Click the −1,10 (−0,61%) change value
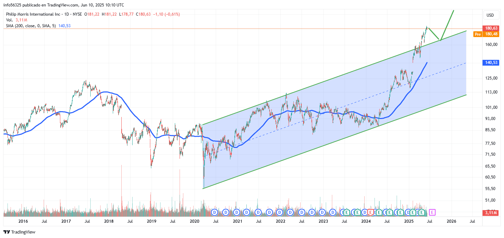 click(167, 14)
